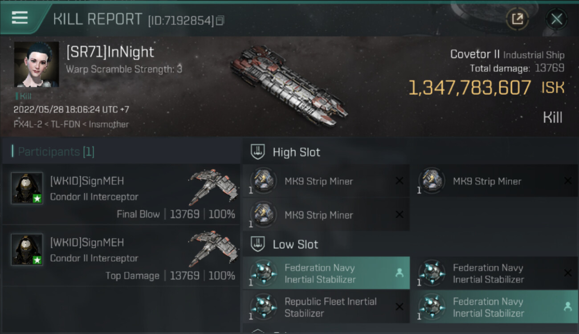This screenshot has width=579, height=334.
Task: Open the hamburger menu
Action: click(x=20, y=18)
